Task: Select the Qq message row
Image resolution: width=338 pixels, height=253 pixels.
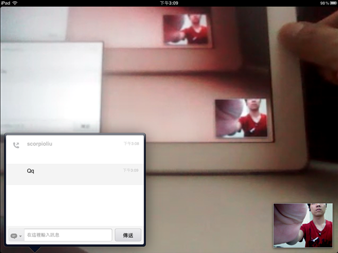Action: 75,174
